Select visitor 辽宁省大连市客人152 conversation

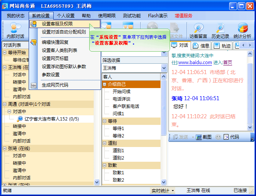[x=48, y=119]
